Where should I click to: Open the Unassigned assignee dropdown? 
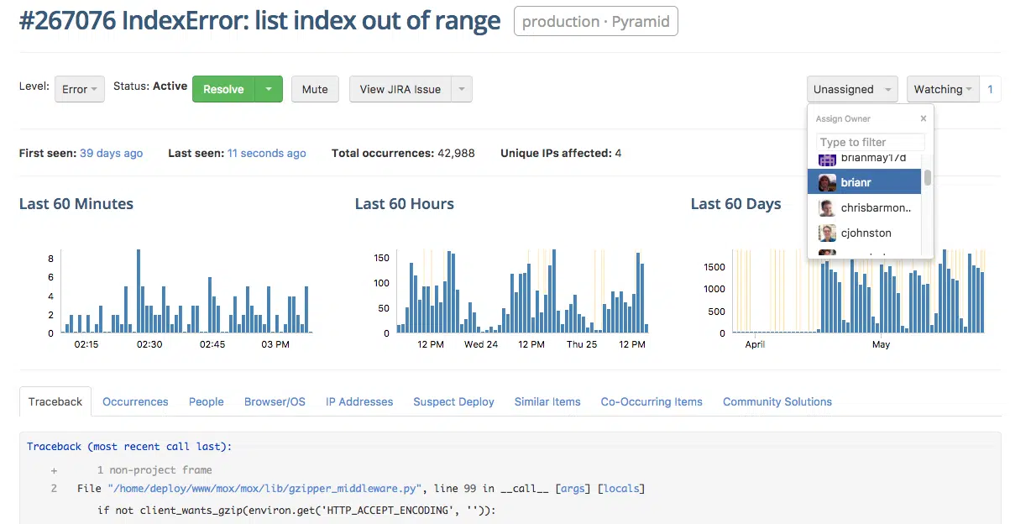tap(850, 89)
